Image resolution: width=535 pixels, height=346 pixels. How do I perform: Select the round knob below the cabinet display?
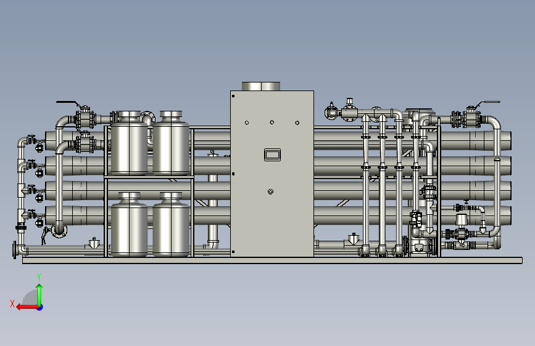tap(270, 191)
